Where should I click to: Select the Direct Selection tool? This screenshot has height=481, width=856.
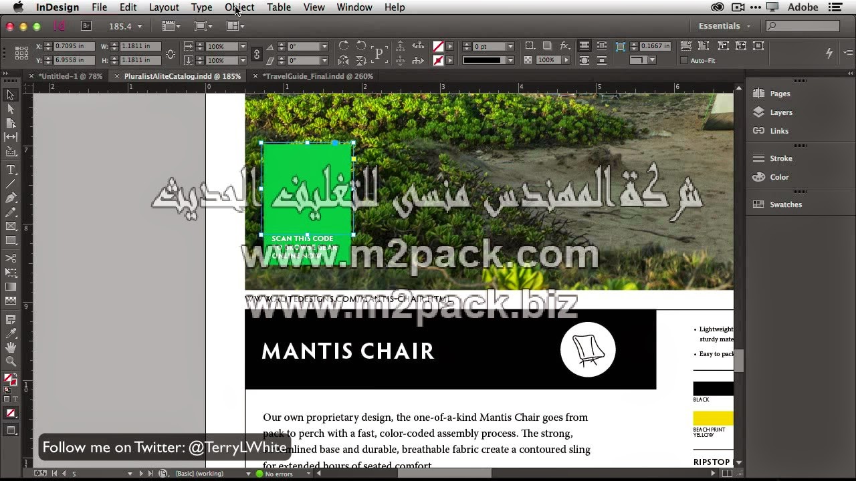(x=11, y=109)
